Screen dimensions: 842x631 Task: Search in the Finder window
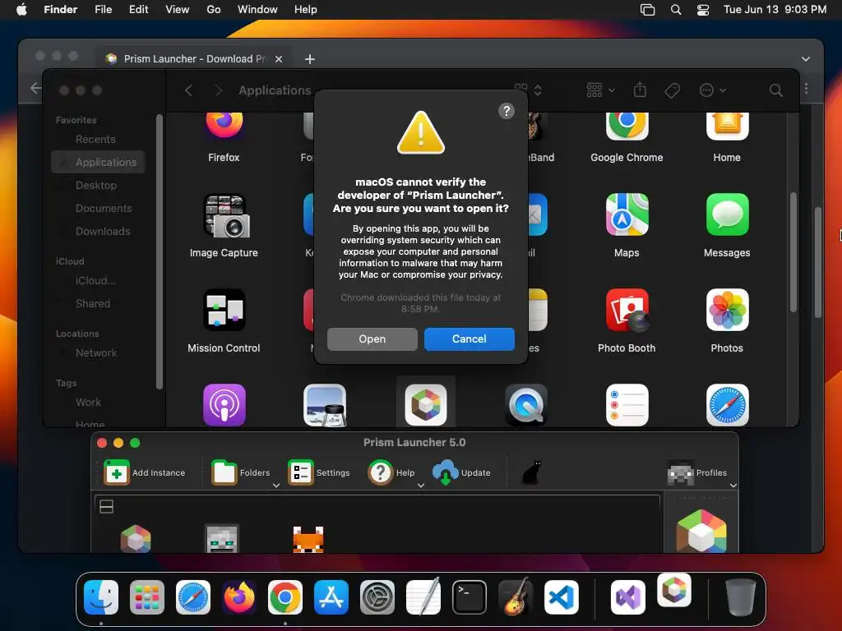[776, 90]
